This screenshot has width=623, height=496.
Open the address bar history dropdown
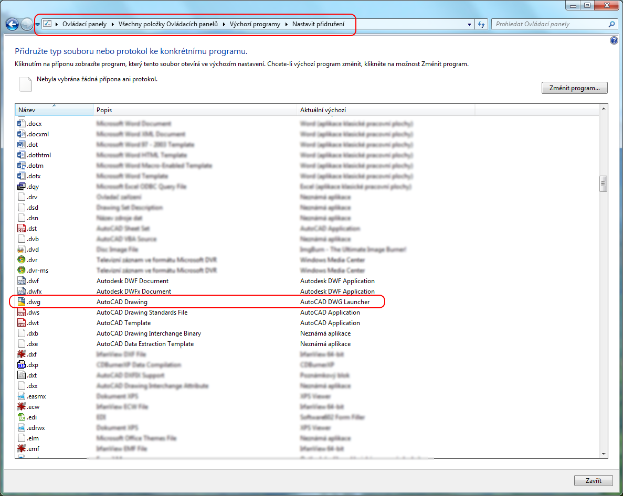(469, 25)
